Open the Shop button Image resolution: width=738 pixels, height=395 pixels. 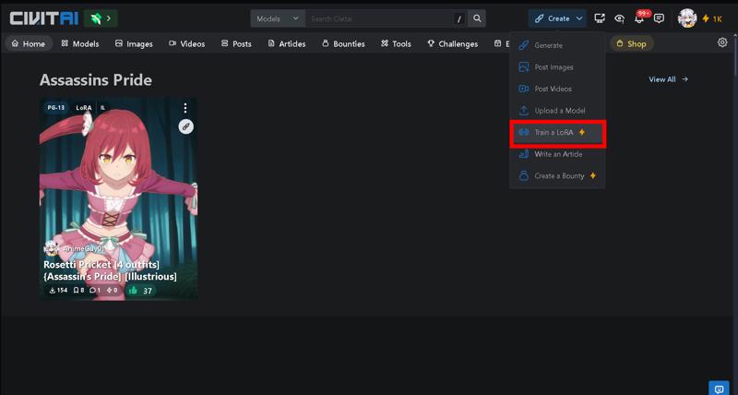(632, 43)
